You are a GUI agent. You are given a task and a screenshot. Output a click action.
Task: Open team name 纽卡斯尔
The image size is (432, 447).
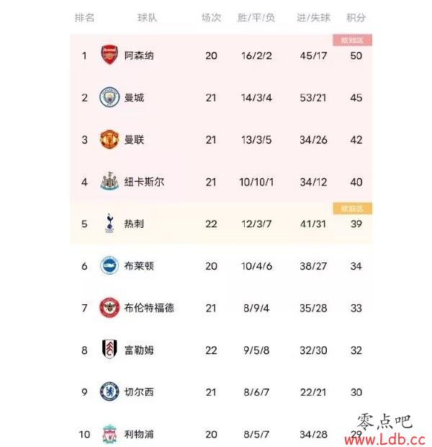[144, 182]
